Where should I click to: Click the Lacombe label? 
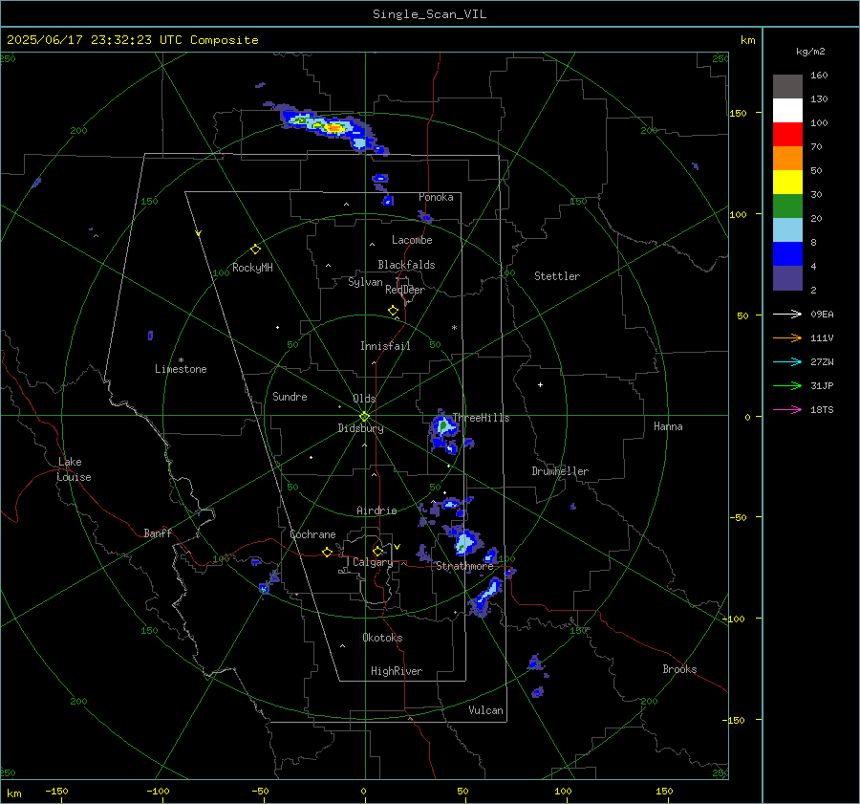[x=412, y=240]
